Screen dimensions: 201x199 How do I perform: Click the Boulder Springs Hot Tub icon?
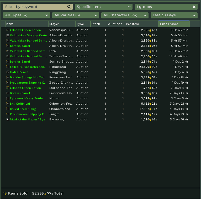pyautogui.click(x=8, y=77)
